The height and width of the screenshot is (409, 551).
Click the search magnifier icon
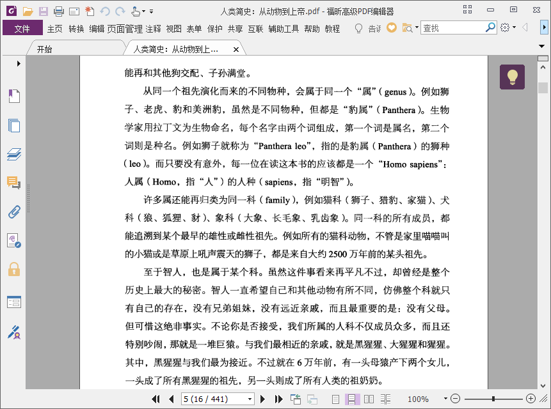point(490,27)
